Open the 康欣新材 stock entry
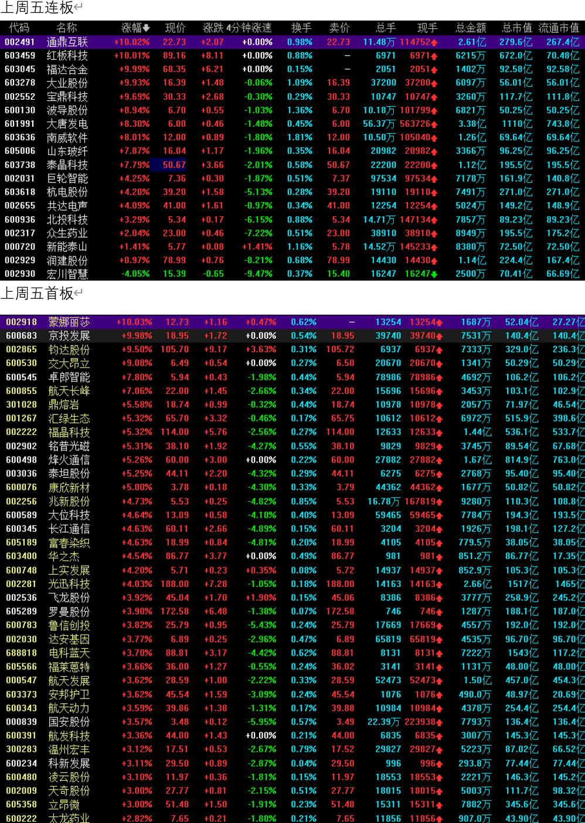 coord(69,487)
